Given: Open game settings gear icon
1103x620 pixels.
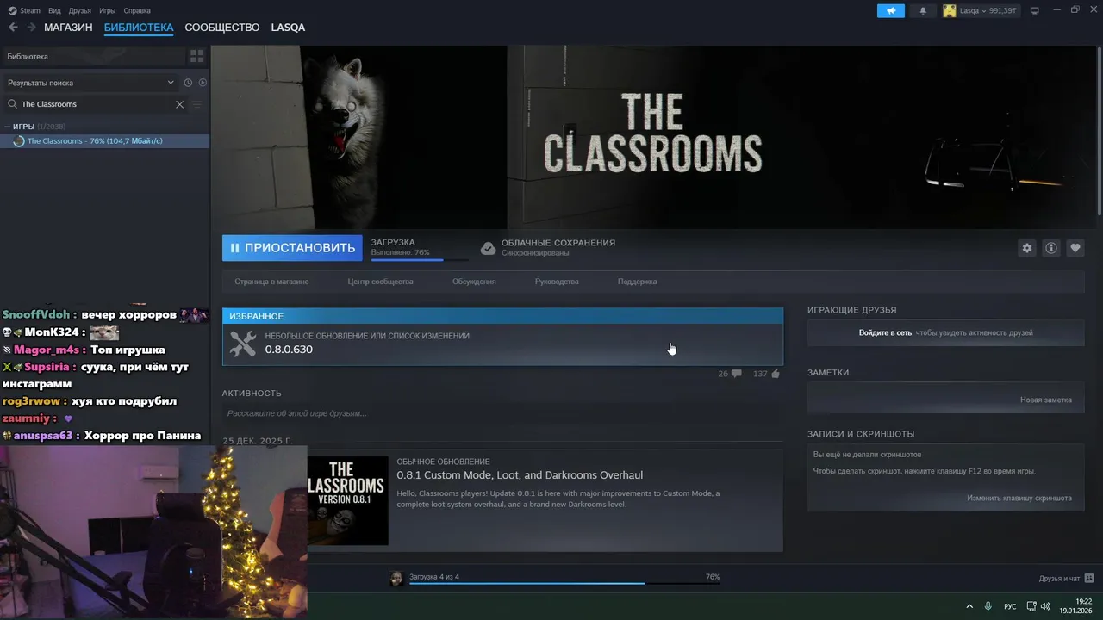Looking at the screenshot, I should 1026,248.
